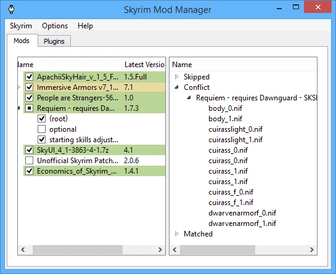Viewport: 336px width, 274px height.
Task: Disable the SkyUI_4_1 mod checkbox
Action: click(x=30, y=150)
